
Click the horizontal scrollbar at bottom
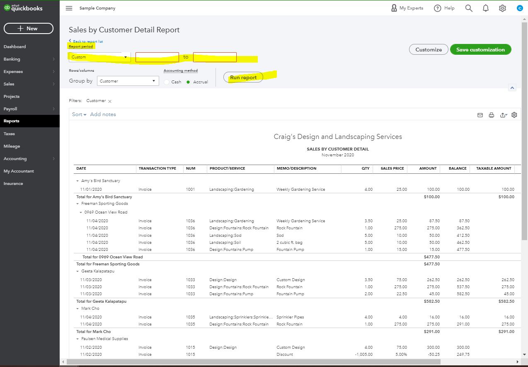(254, 362)
